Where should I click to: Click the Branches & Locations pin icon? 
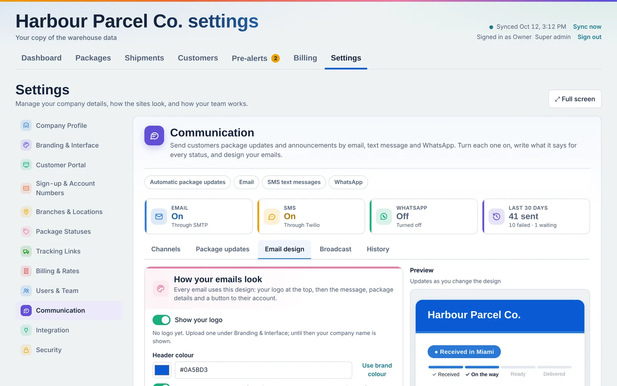[26, 212]
